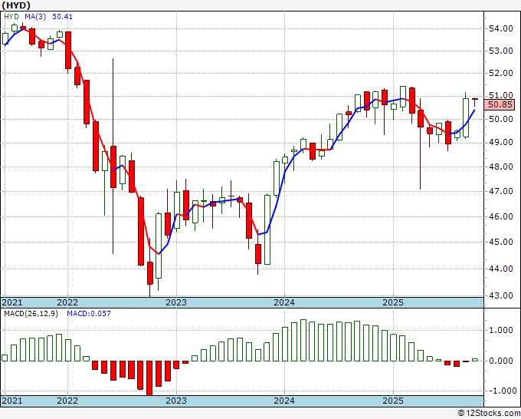Click the 44.00 price axis label
521x419 pixels.
point(501,269)
